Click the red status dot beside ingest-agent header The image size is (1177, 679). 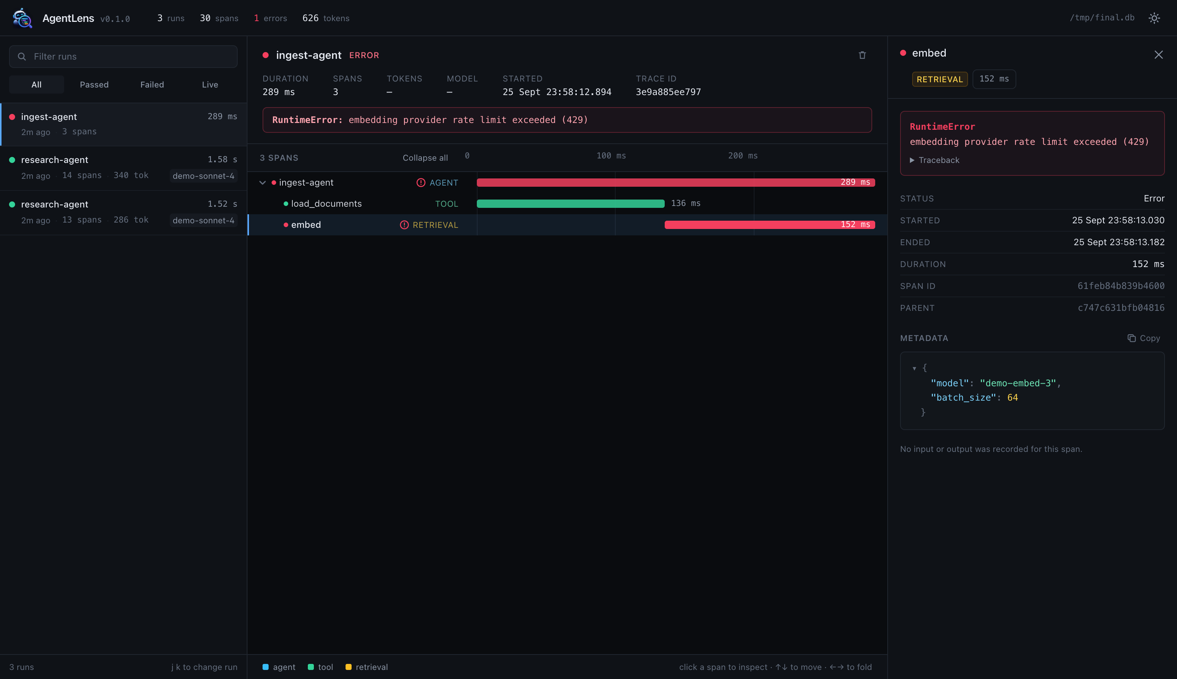coord(265,55)
